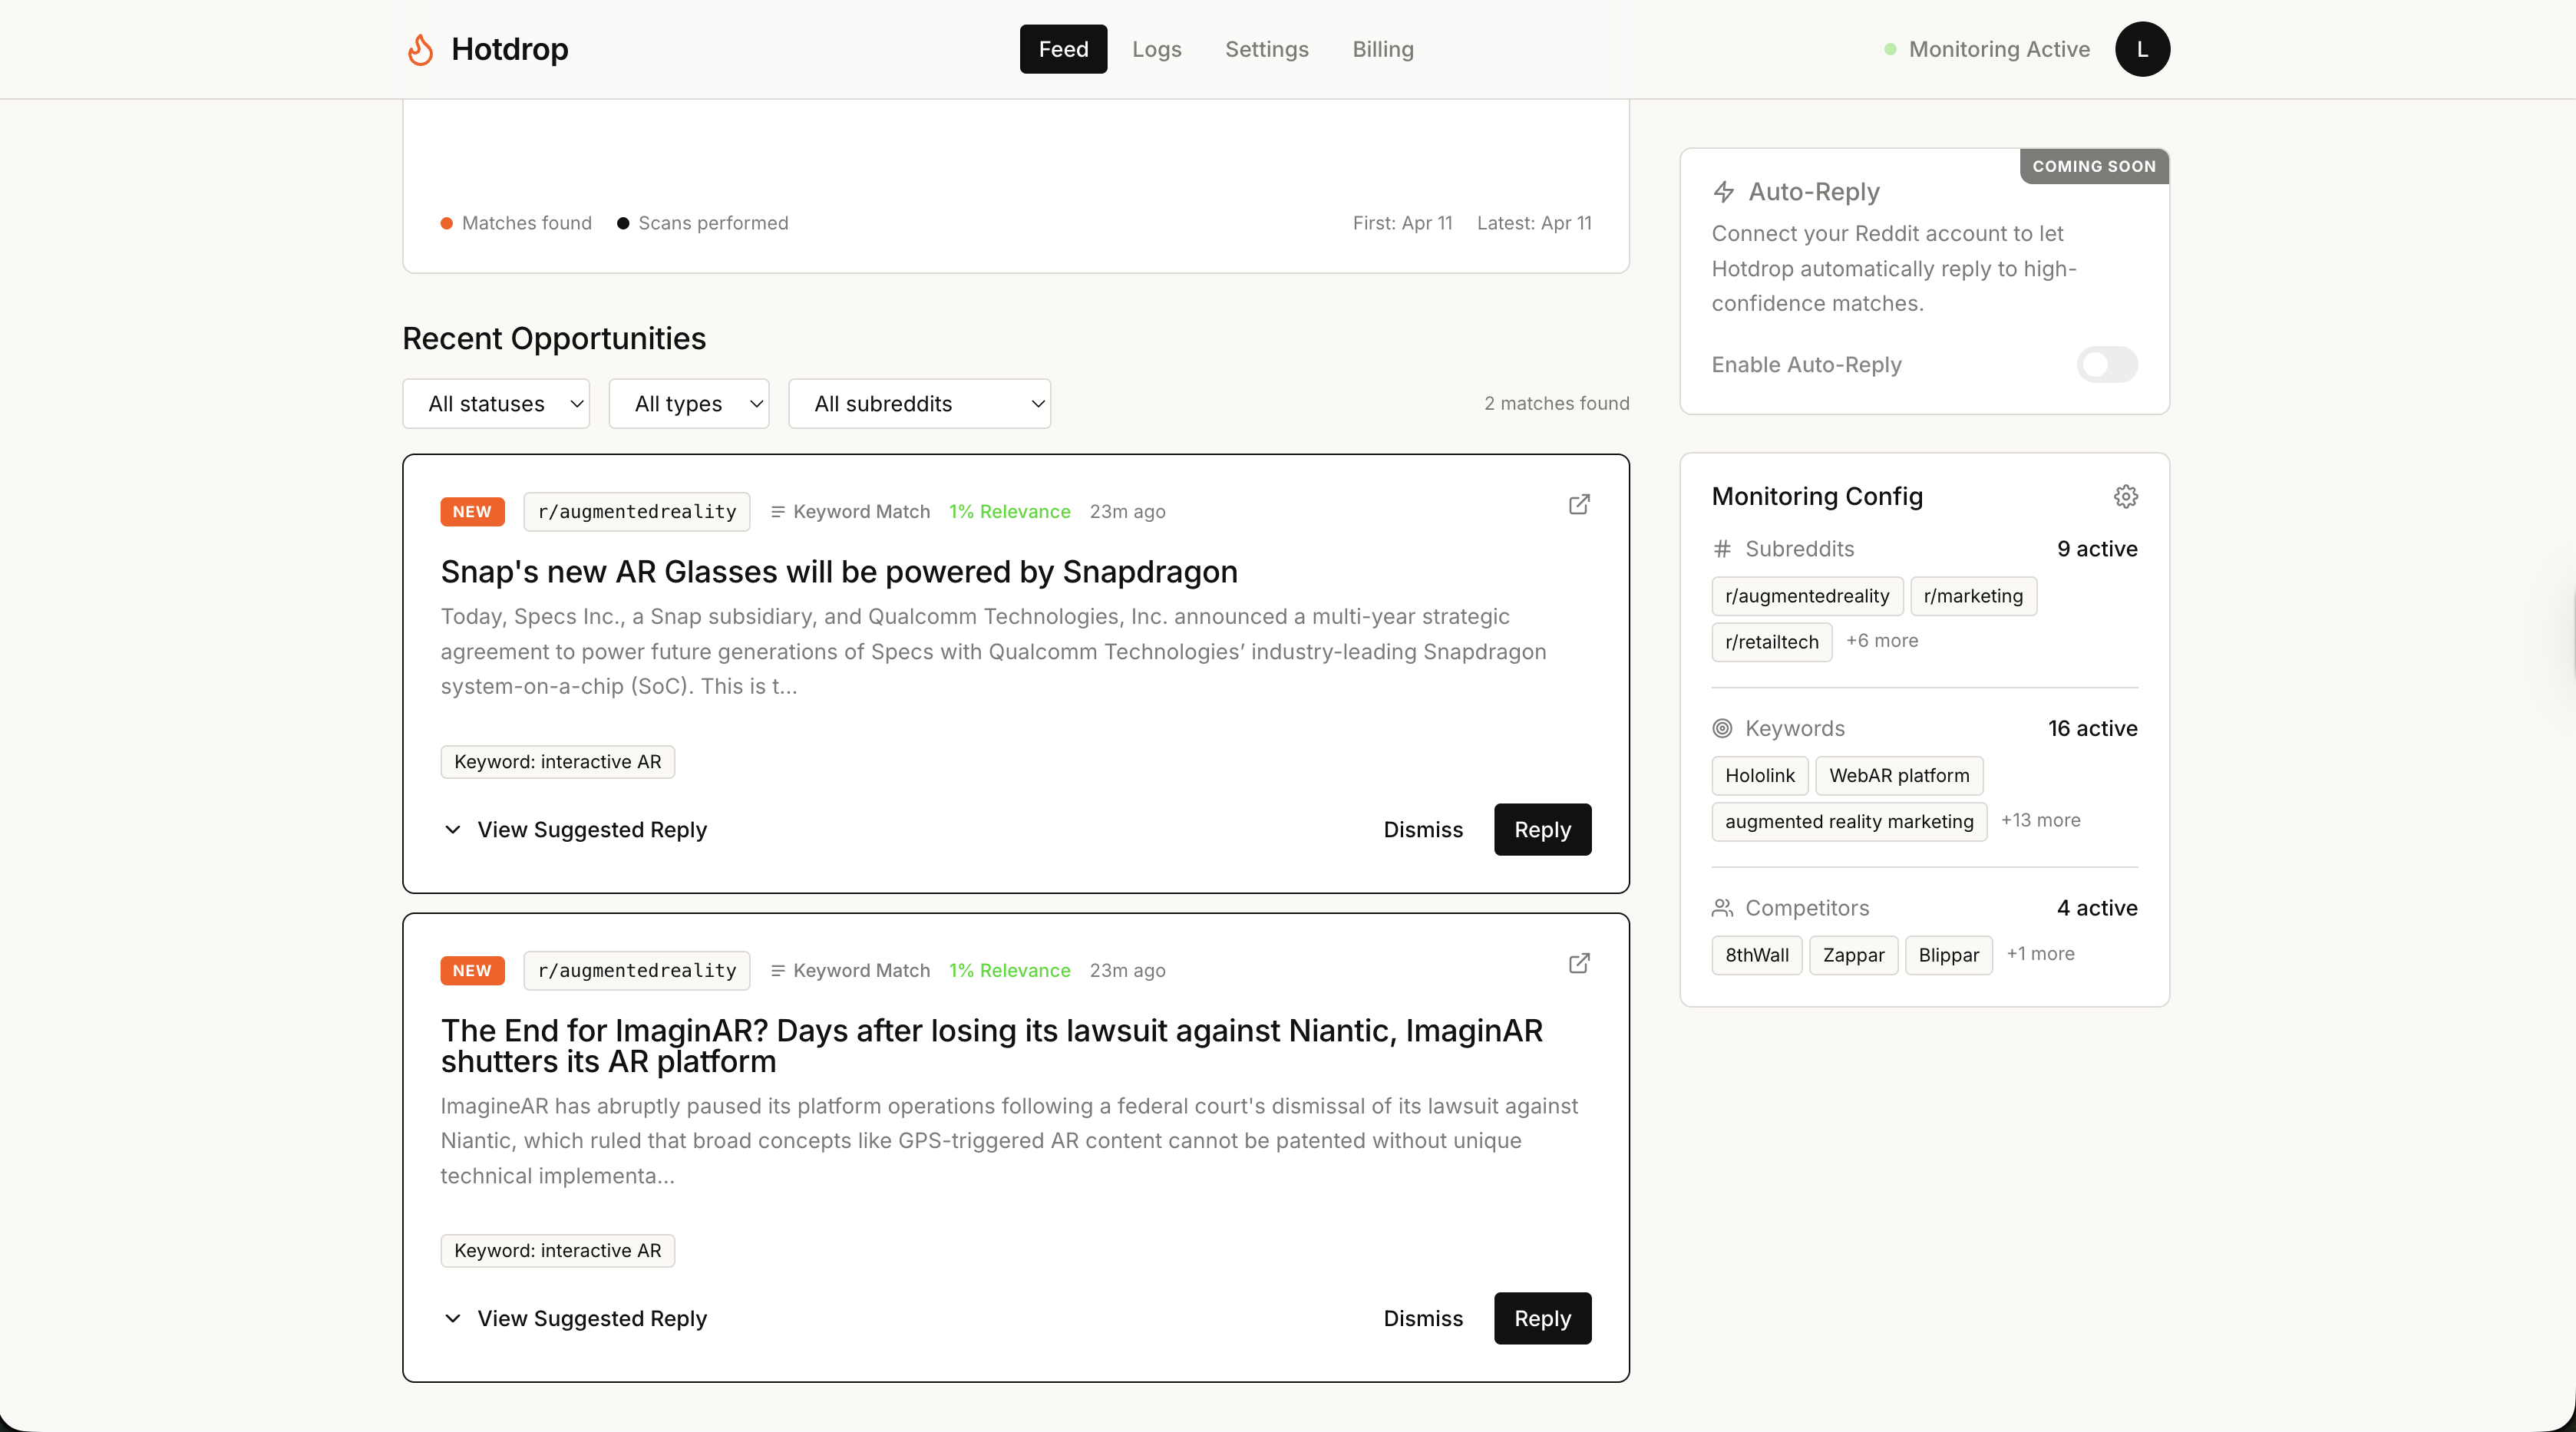The image size is (2576, 1432).
Task: Click the Keywords target icon
Action: [1722, 729]
